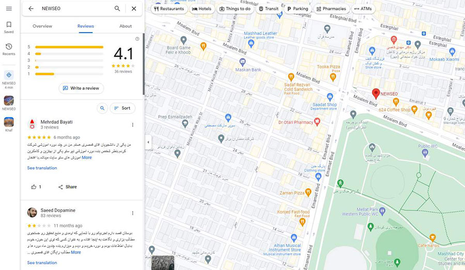The width and height of the screenshot is (465, 270).
Task: Click Mokaab Xiaomi store marker
Action: click(x=452, y=52)
